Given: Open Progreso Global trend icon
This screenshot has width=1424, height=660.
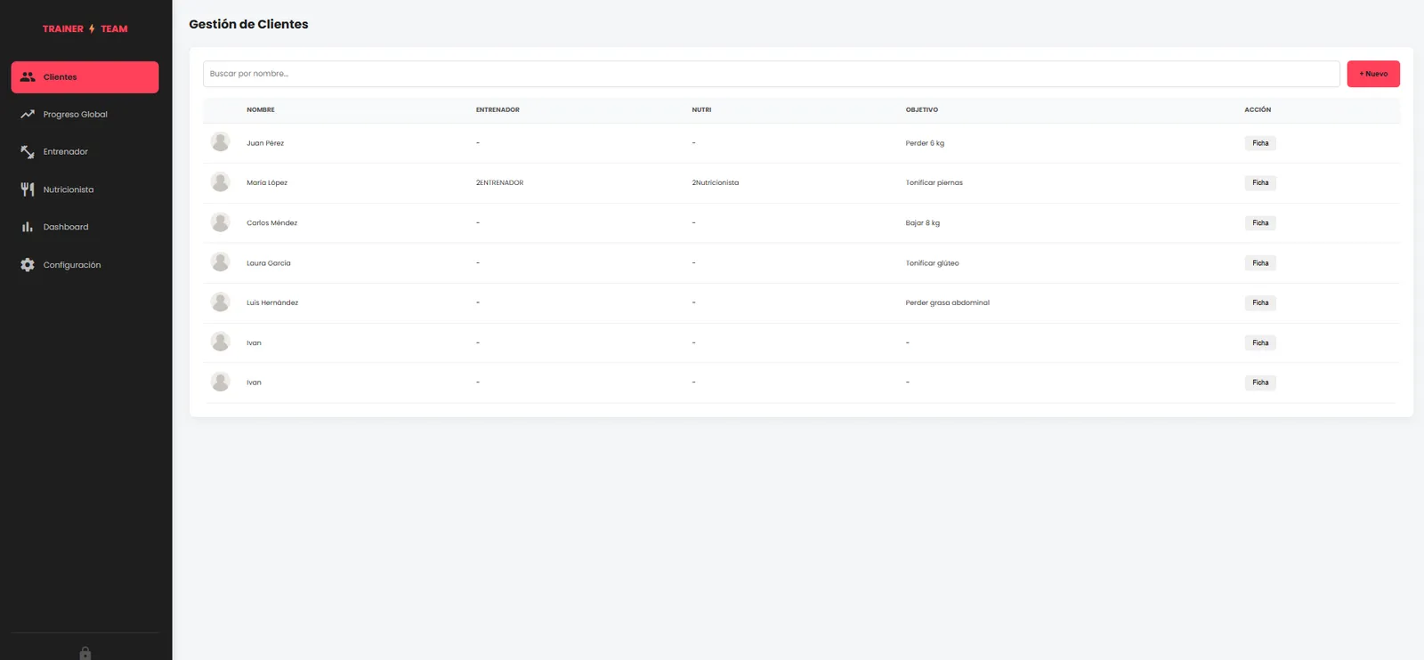Looking at the screenshot, I should [x=28, y=115].
